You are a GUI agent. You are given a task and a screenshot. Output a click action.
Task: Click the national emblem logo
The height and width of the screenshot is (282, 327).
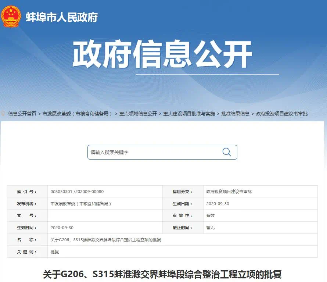pos(11,17)
